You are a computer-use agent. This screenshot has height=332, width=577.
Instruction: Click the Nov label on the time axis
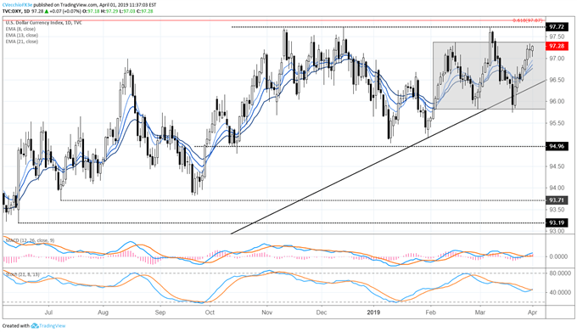pos(266,312)
